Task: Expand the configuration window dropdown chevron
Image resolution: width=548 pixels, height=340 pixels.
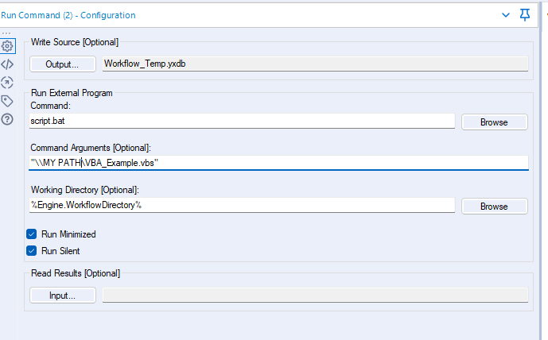Action: click(x=506, y=15)
